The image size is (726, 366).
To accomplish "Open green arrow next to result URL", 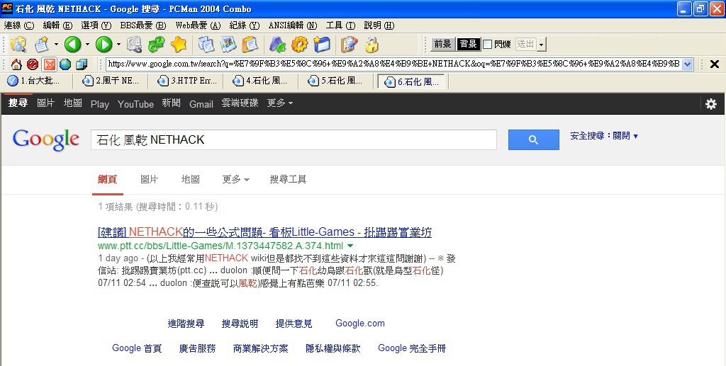I will coord(350,246).
